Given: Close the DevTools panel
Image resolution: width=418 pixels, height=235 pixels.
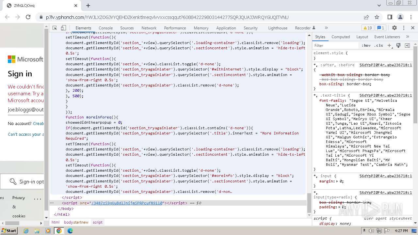Looking at the screenshot, I should tap(413, 28).
